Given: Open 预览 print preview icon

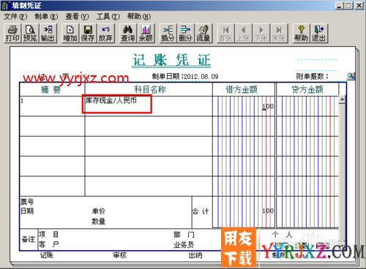Looking at the screenshot, I should (x=30, y=34).
